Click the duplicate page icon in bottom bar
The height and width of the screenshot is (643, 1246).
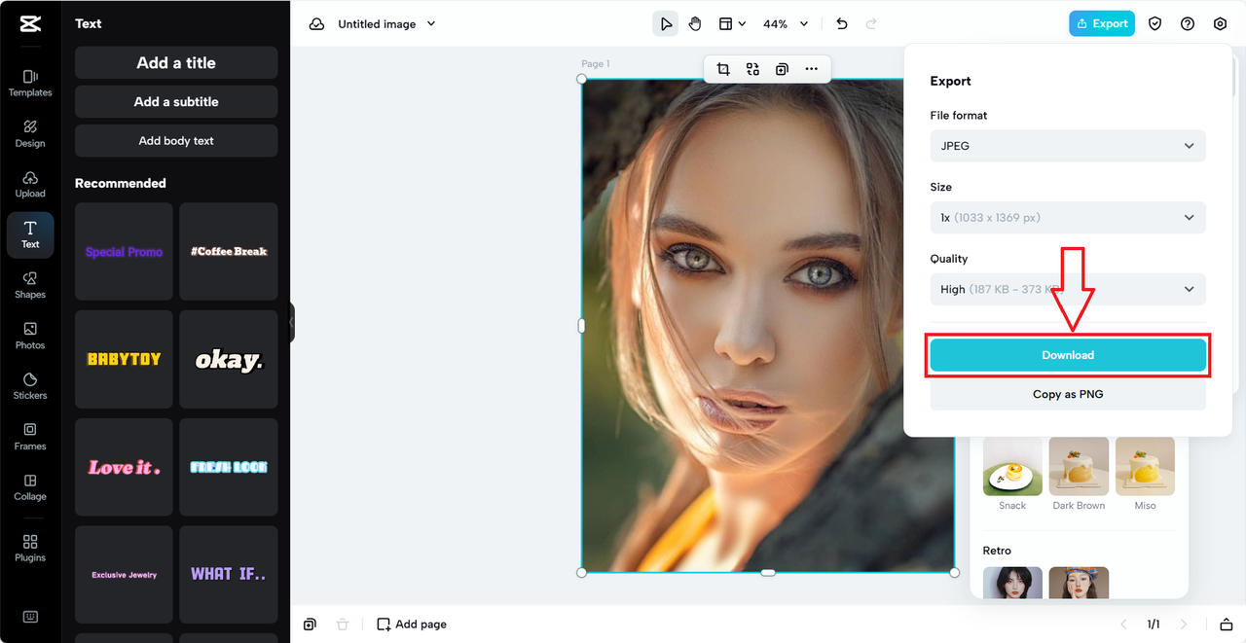[x=310, y=625]
